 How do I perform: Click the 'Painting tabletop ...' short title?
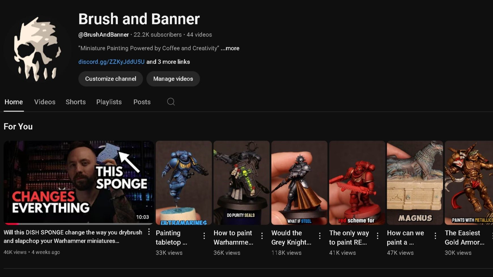[x=171, y=238]
